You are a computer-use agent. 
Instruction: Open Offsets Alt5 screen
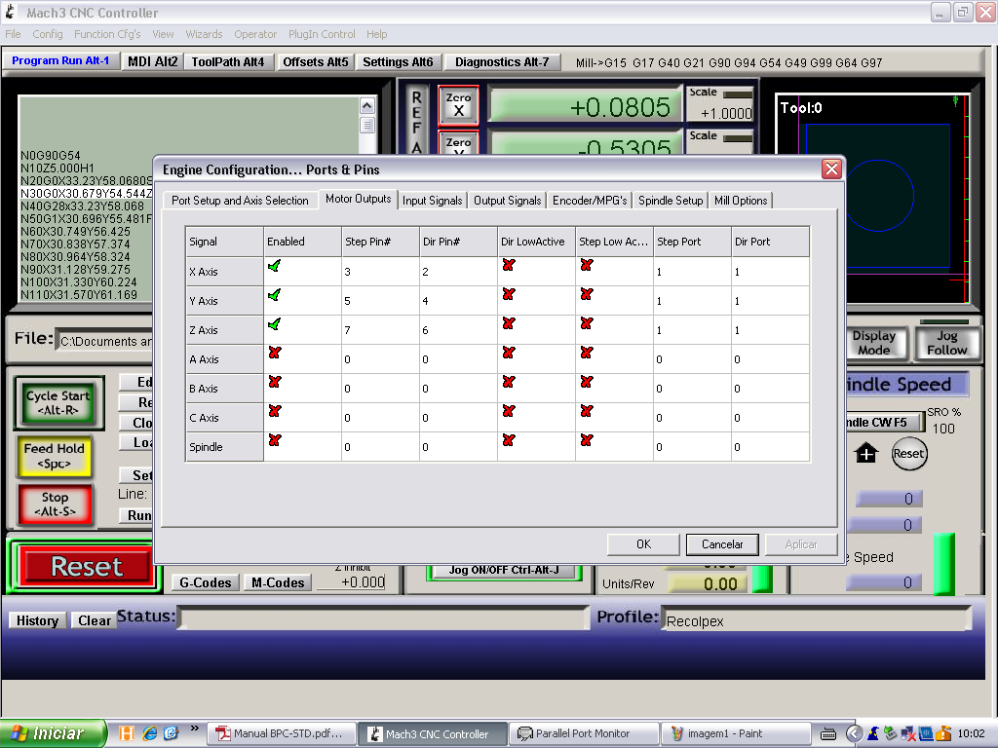(x=316, y=61)
